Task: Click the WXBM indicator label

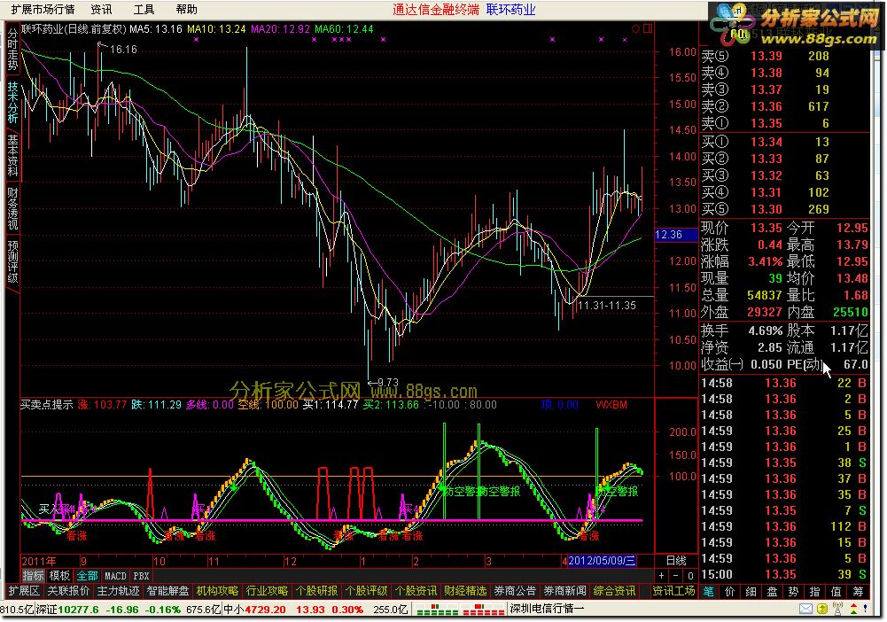Action: [x=611, y=405]
